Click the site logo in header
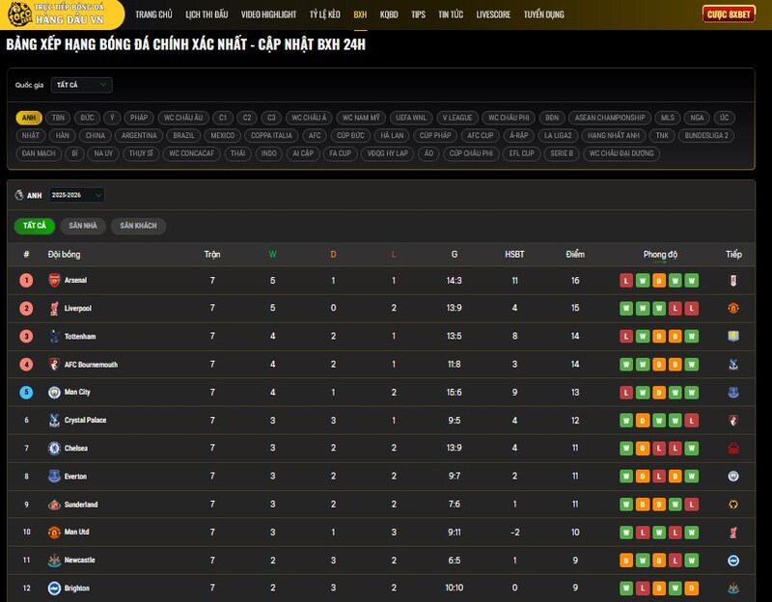Image resolution: width=772 pixels, height=602 pixels. (x=64, y=14)
